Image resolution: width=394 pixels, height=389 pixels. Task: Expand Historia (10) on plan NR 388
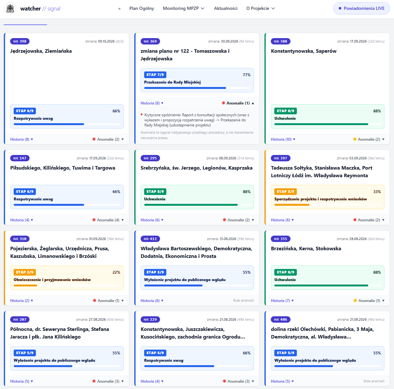pos(283,139)
